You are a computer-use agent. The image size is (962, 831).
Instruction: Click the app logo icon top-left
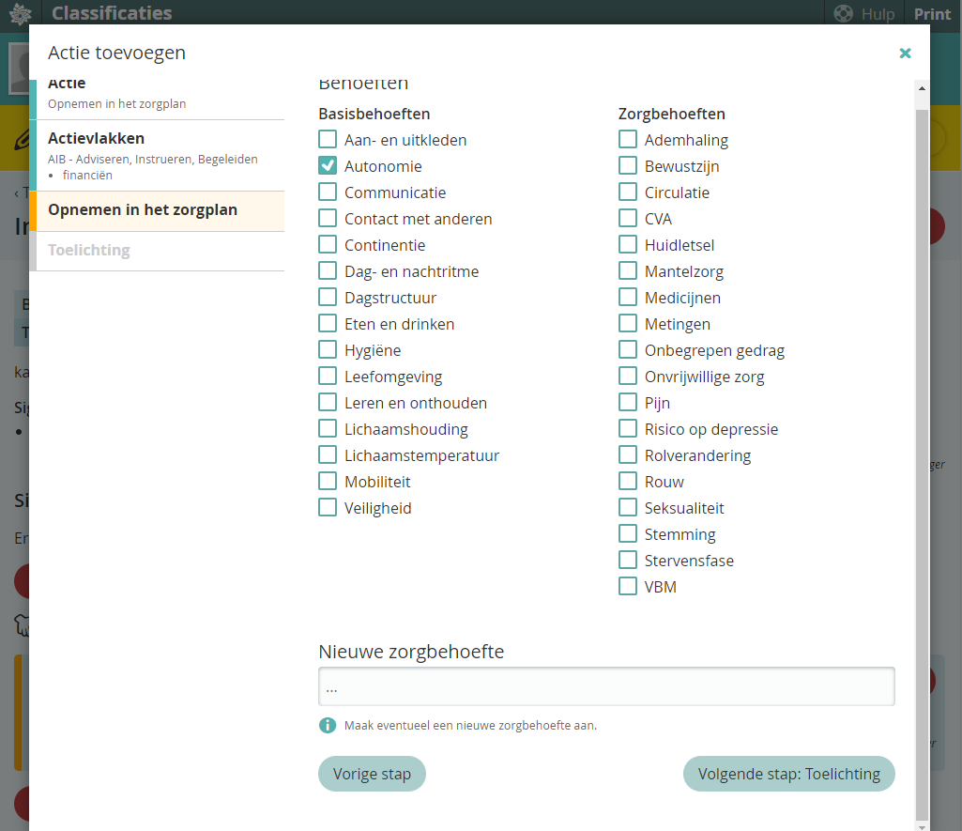click(20, 13)
